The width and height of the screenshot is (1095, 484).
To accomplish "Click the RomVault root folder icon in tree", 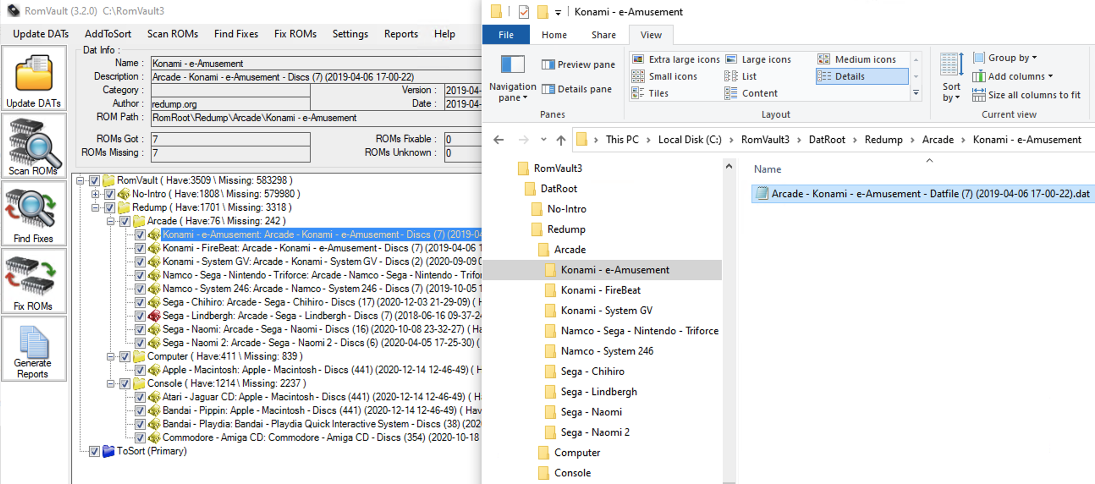I will [x=109, y=181].
